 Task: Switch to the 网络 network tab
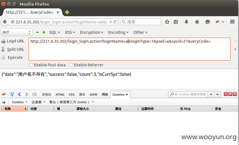(x=105, y=94)
